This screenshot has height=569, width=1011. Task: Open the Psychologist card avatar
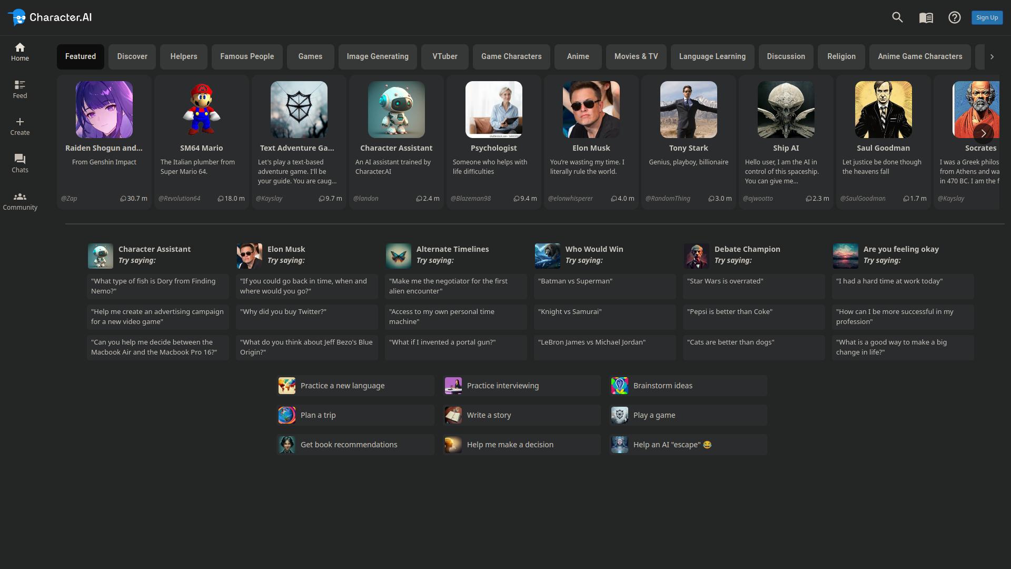[x=494, y=110]
